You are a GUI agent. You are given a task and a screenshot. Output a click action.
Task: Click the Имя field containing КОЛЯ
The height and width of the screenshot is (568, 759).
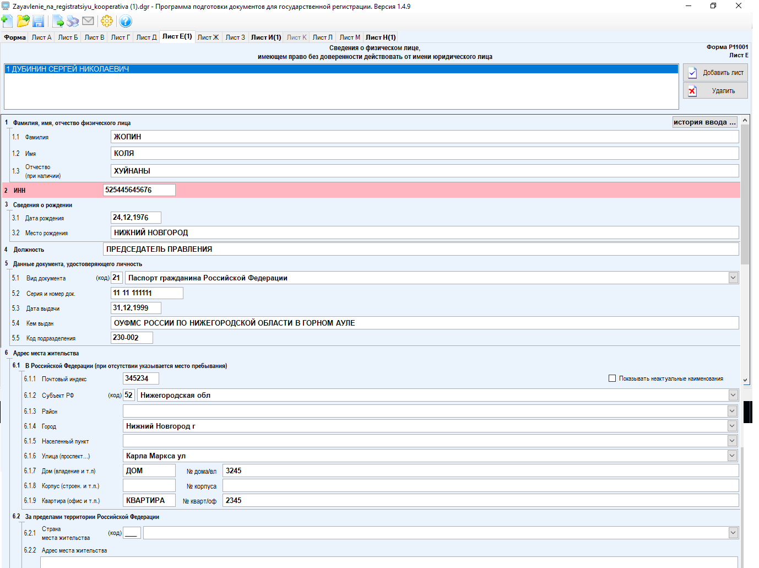point(425,153)
